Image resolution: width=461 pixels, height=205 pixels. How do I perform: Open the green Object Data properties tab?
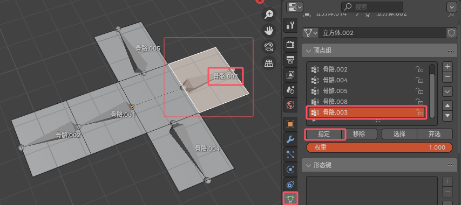290,199
